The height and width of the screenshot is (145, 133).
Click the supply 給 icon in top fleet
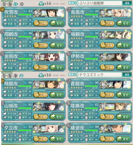(41, 4)
